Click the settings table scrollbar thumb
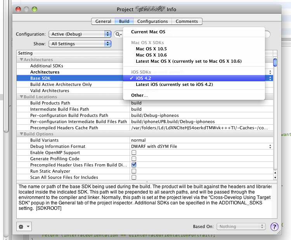Viewport: 291px width, 240px height. 275,62
